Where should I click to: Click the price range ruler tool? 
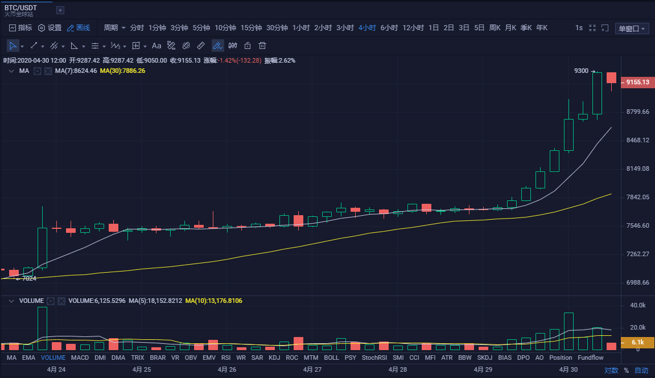pyautogui.click(x=171, y=46)
